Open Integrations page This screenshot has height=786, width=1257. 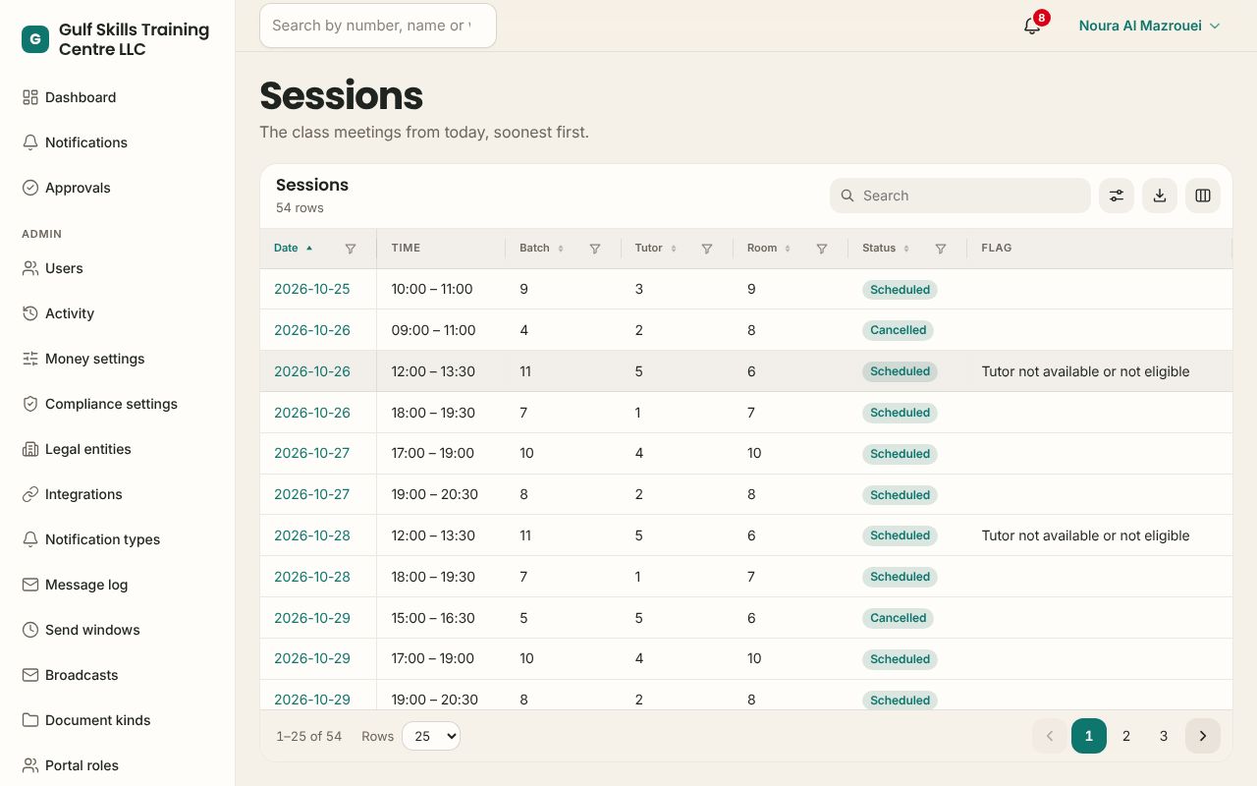point(118,494)
